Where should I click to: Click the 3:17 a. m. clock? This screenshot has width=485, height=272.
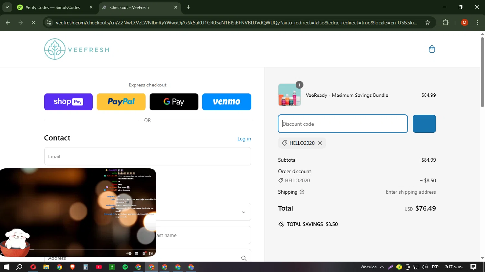pos(454,267)
